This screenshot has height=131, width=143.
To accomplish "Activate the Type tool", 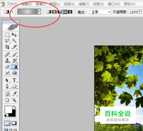I will 15,80.
